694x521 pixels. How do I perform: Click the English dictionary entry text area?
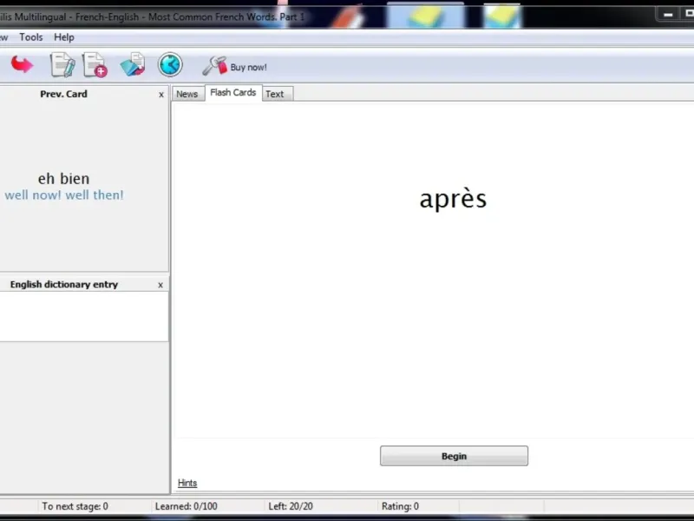click(x=84, y=316)
